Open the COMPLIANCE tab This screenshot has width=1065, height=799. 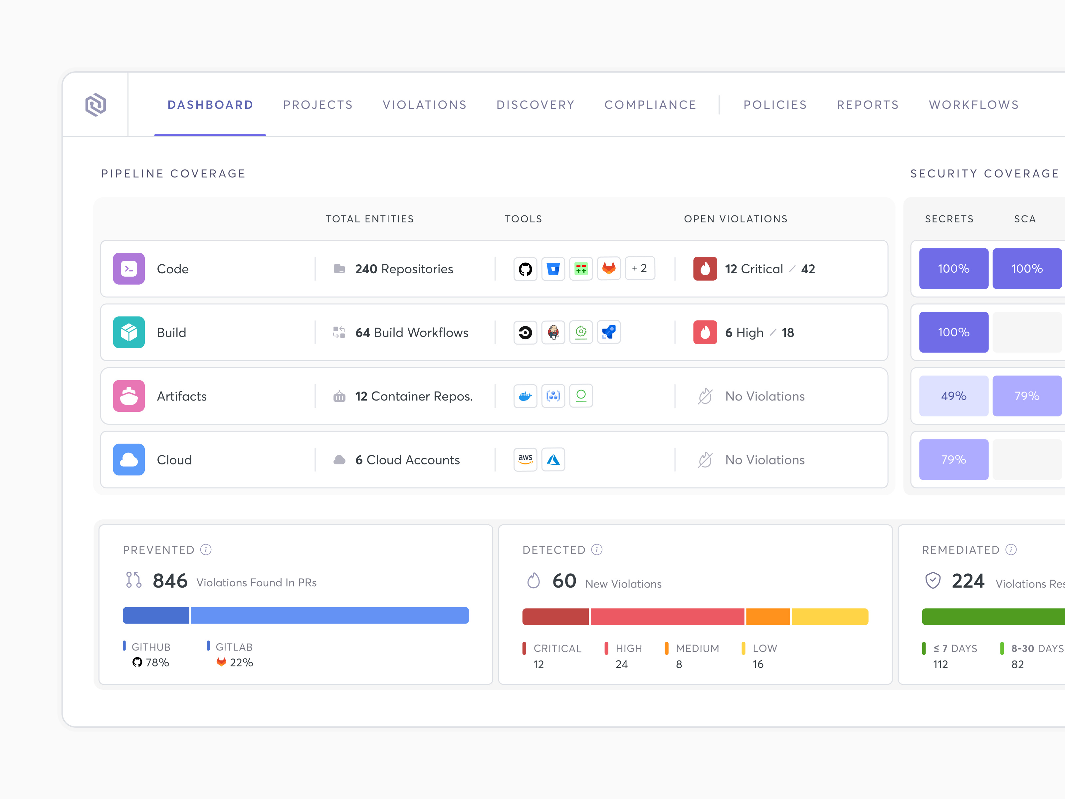click(650, 105)
